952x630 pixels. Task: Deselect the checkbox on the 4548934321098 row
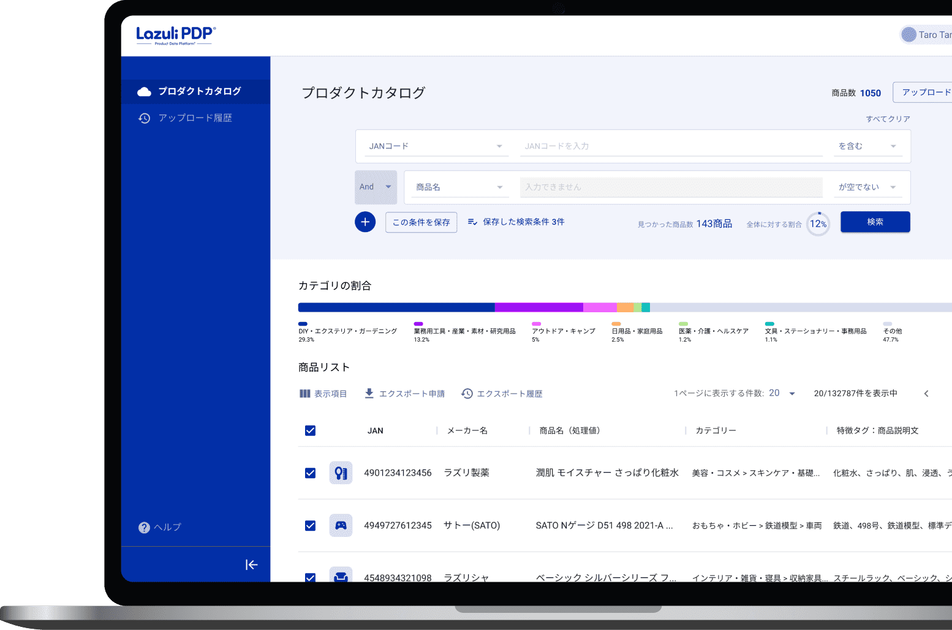pos(310,577)
